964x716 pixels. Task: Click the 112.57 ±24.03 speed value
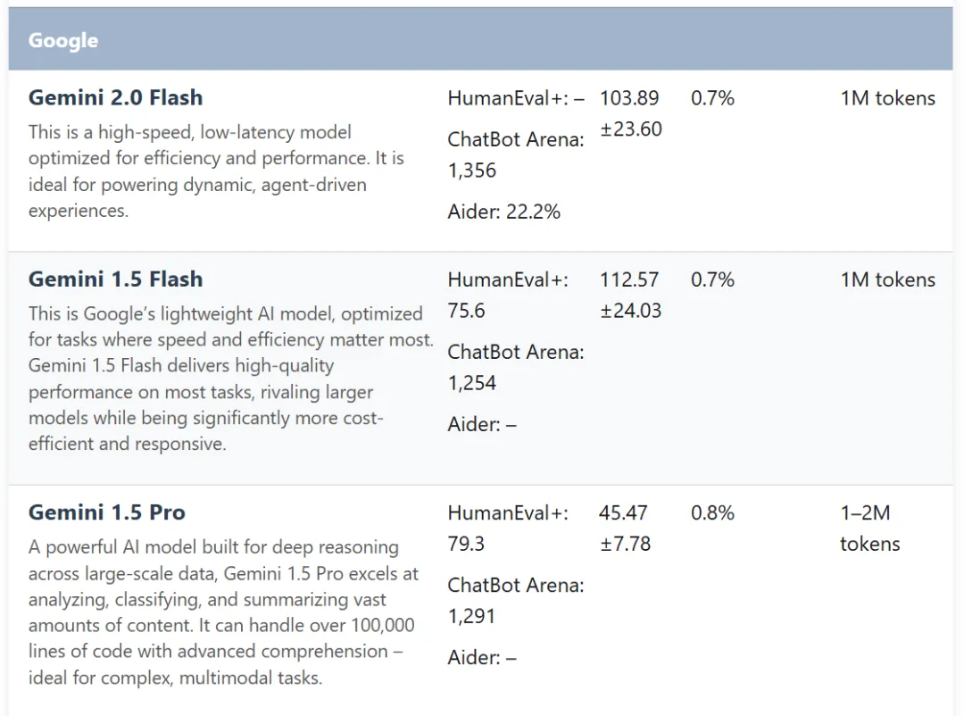click(631, 295)
